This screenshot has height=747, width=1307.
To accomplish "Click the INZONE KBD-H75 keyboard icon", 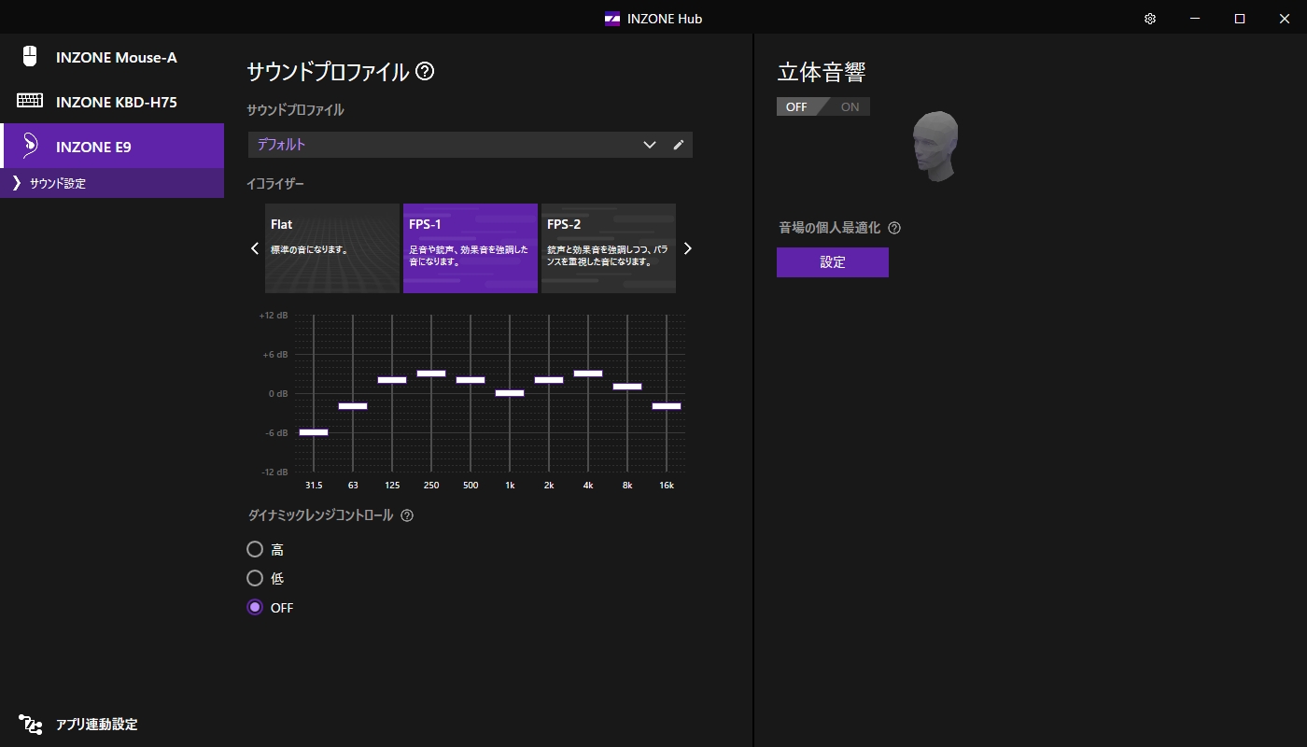I will point(30,101).
